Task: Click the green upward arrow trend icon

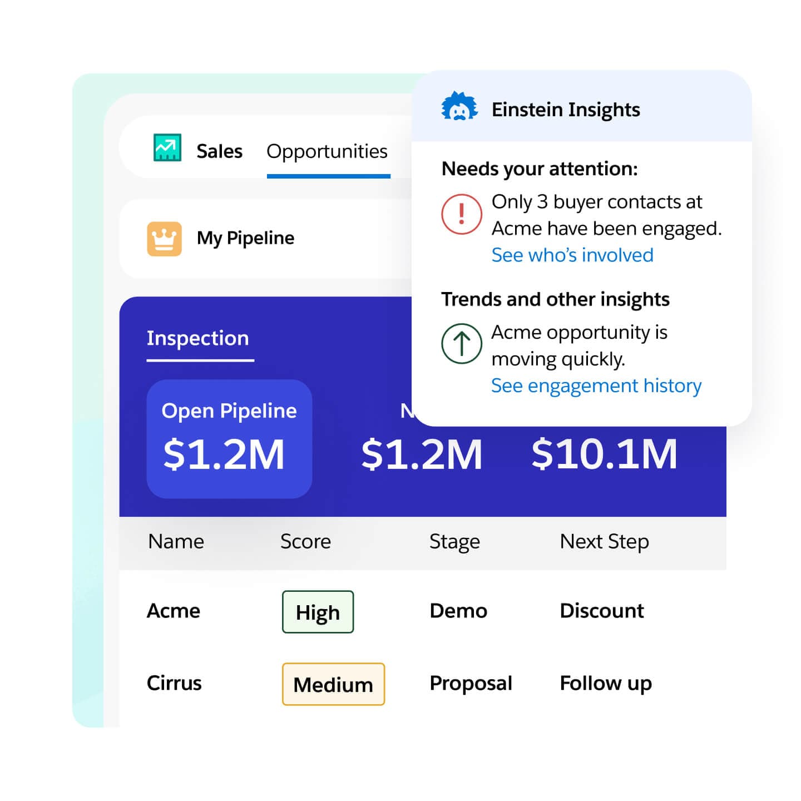Action: pyautogui.click(x=461, y=344)
